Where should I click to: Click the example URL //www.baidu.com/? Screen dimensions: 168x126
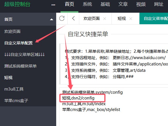click(x=148, y=58)
